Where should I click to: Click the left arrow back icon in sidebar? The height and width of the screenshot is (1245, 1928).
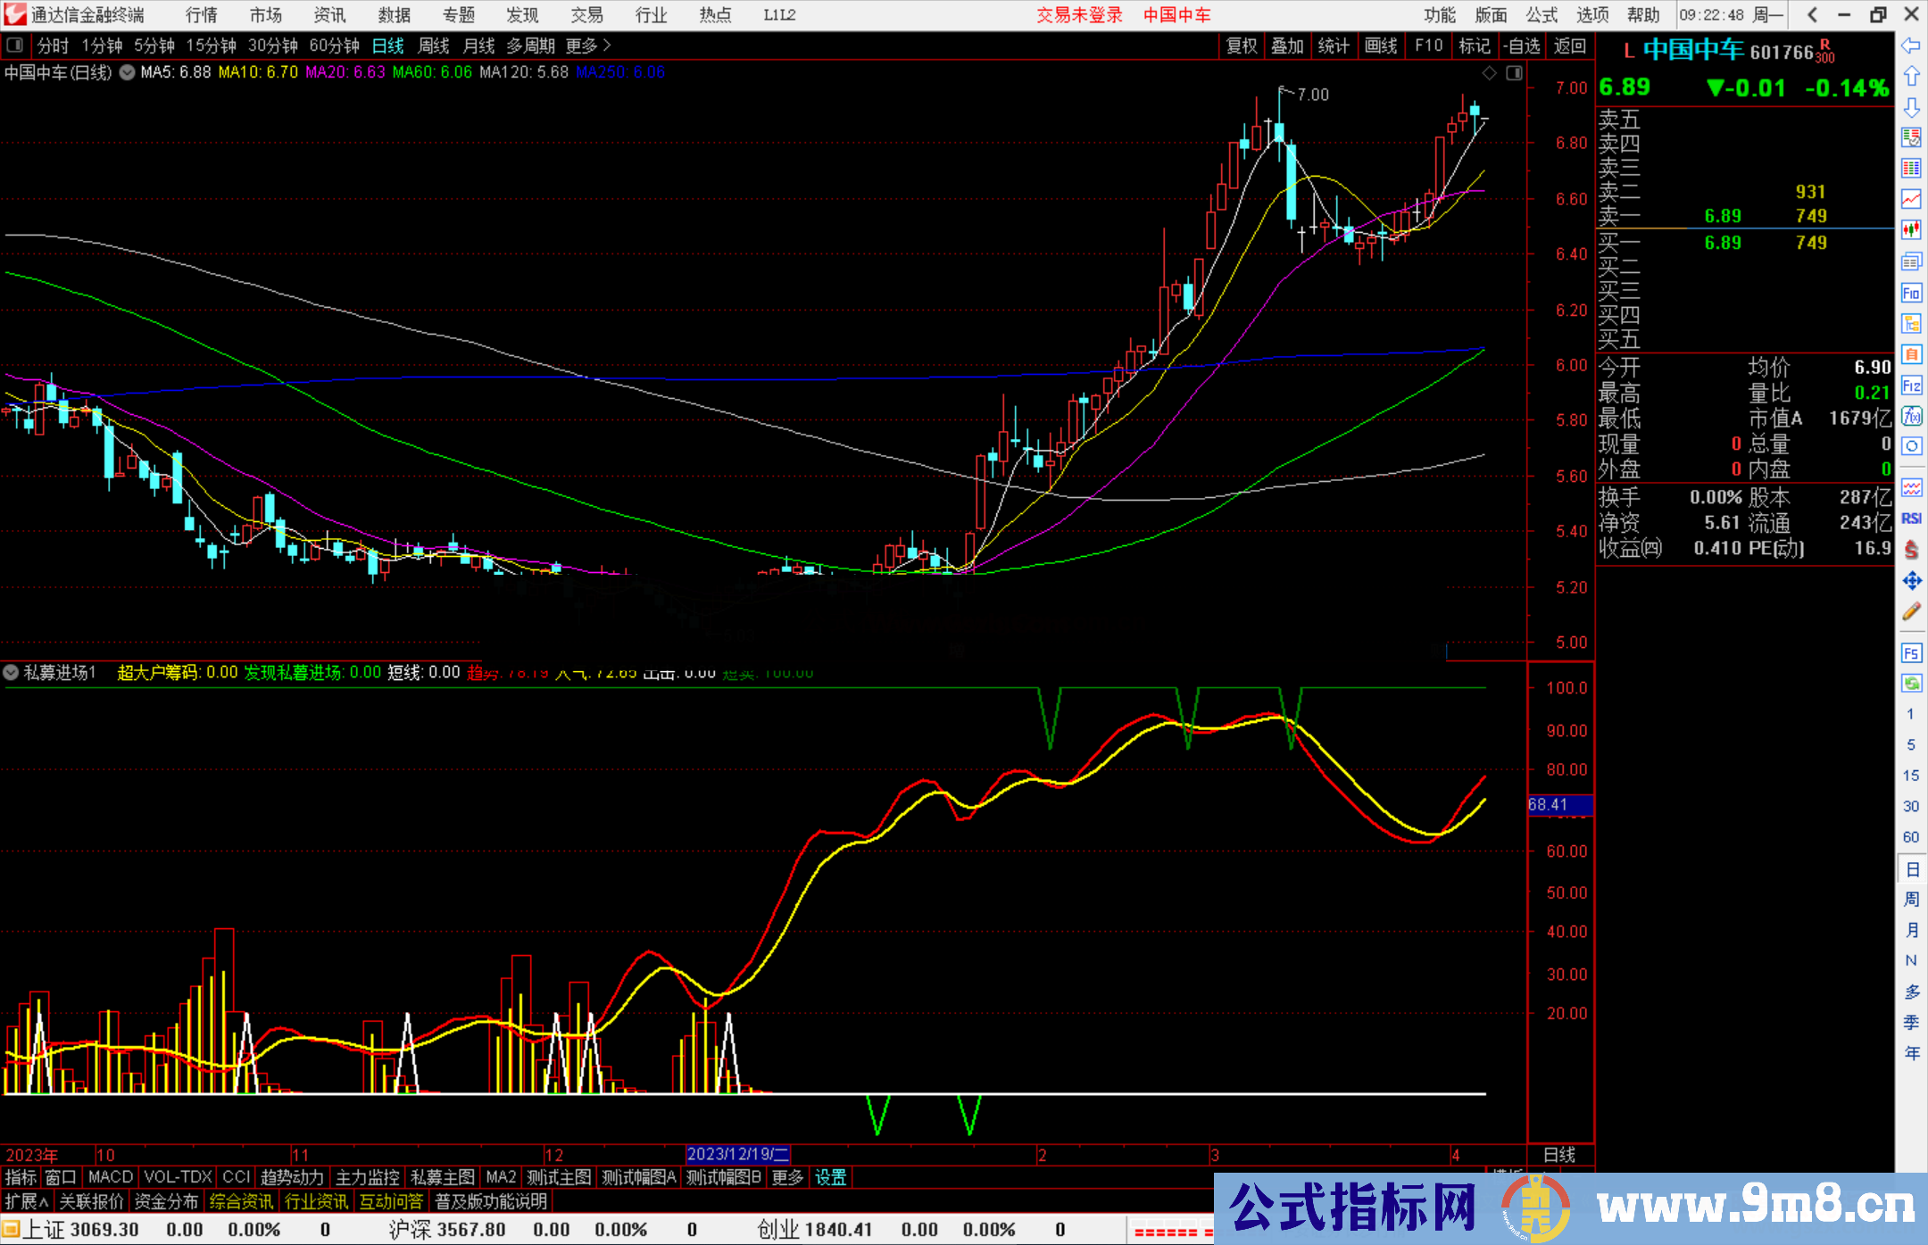[1911, 46]
